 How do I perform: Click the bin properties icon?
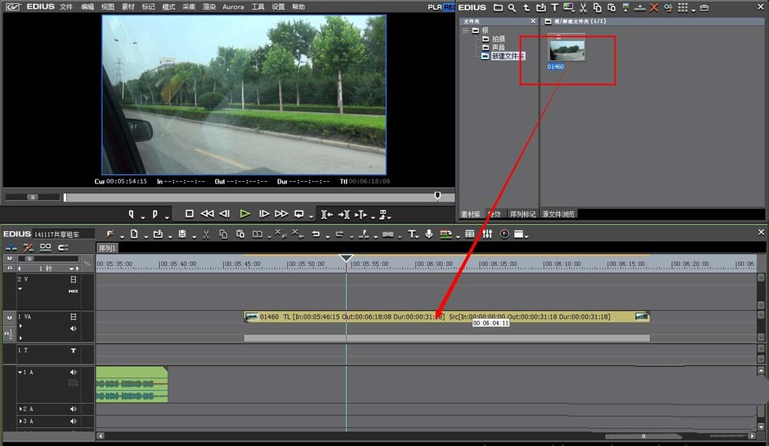[668, 8]
